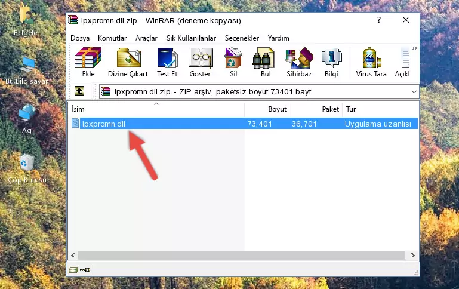Image resolution: width=459 pixels, height=289 pixels.
Task: Open the Seçenekler menu
Action: point(242,38)
